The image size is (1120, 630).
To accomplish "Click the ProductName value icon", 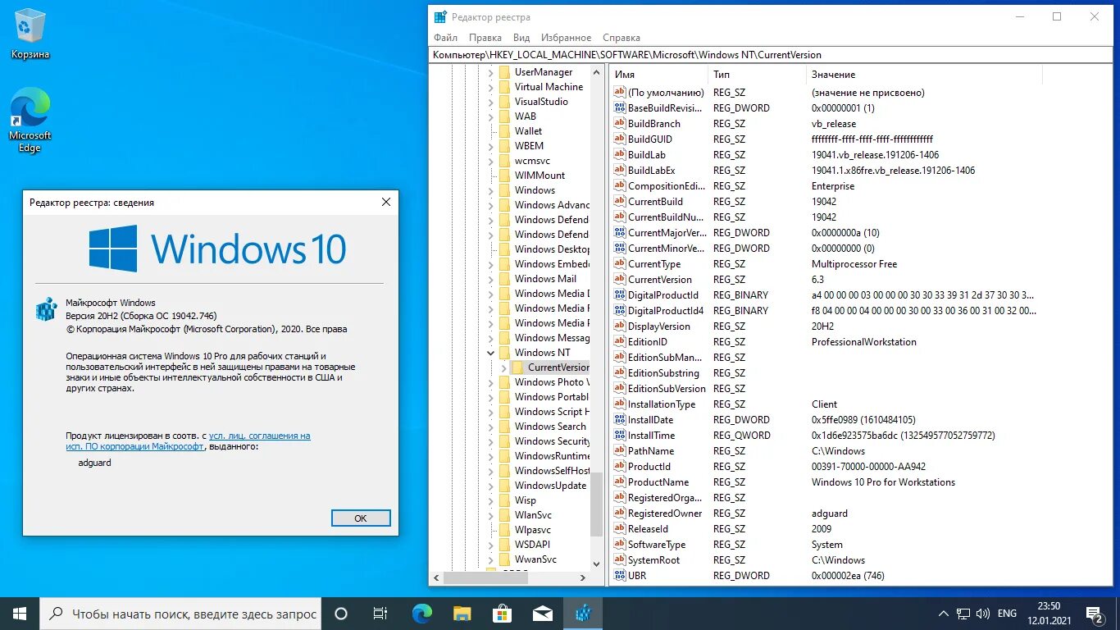I will coord(620,482).
